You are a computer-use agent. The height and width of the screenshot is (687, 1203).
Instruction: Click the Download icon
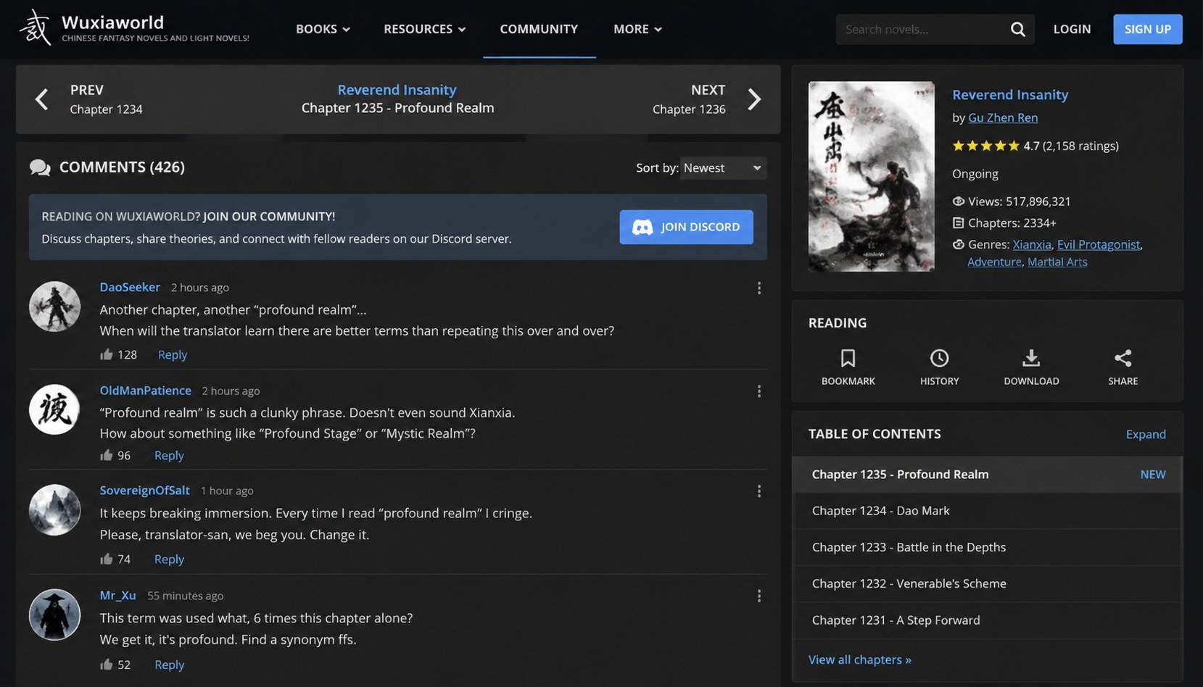point(1031,358)
